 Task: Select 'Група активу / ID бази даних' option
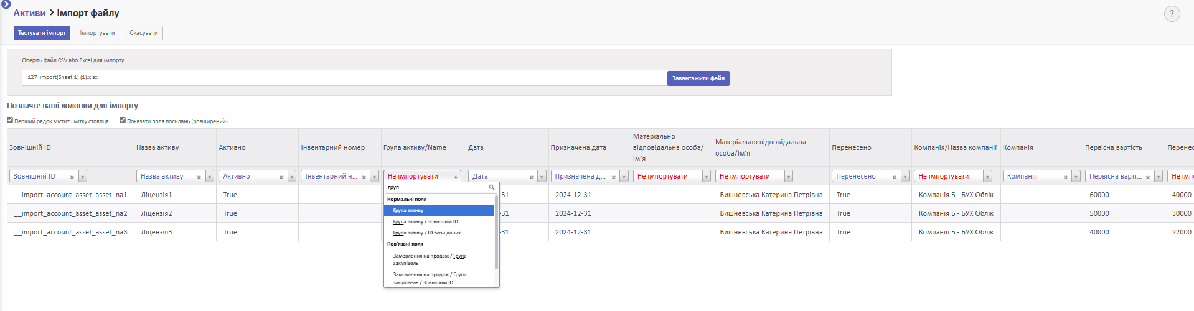coord(439,233)
